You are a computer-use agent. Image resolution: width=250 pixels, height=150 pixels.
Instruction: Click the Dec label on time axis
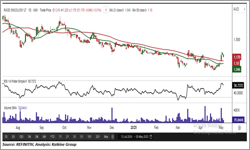click(112, 128)
